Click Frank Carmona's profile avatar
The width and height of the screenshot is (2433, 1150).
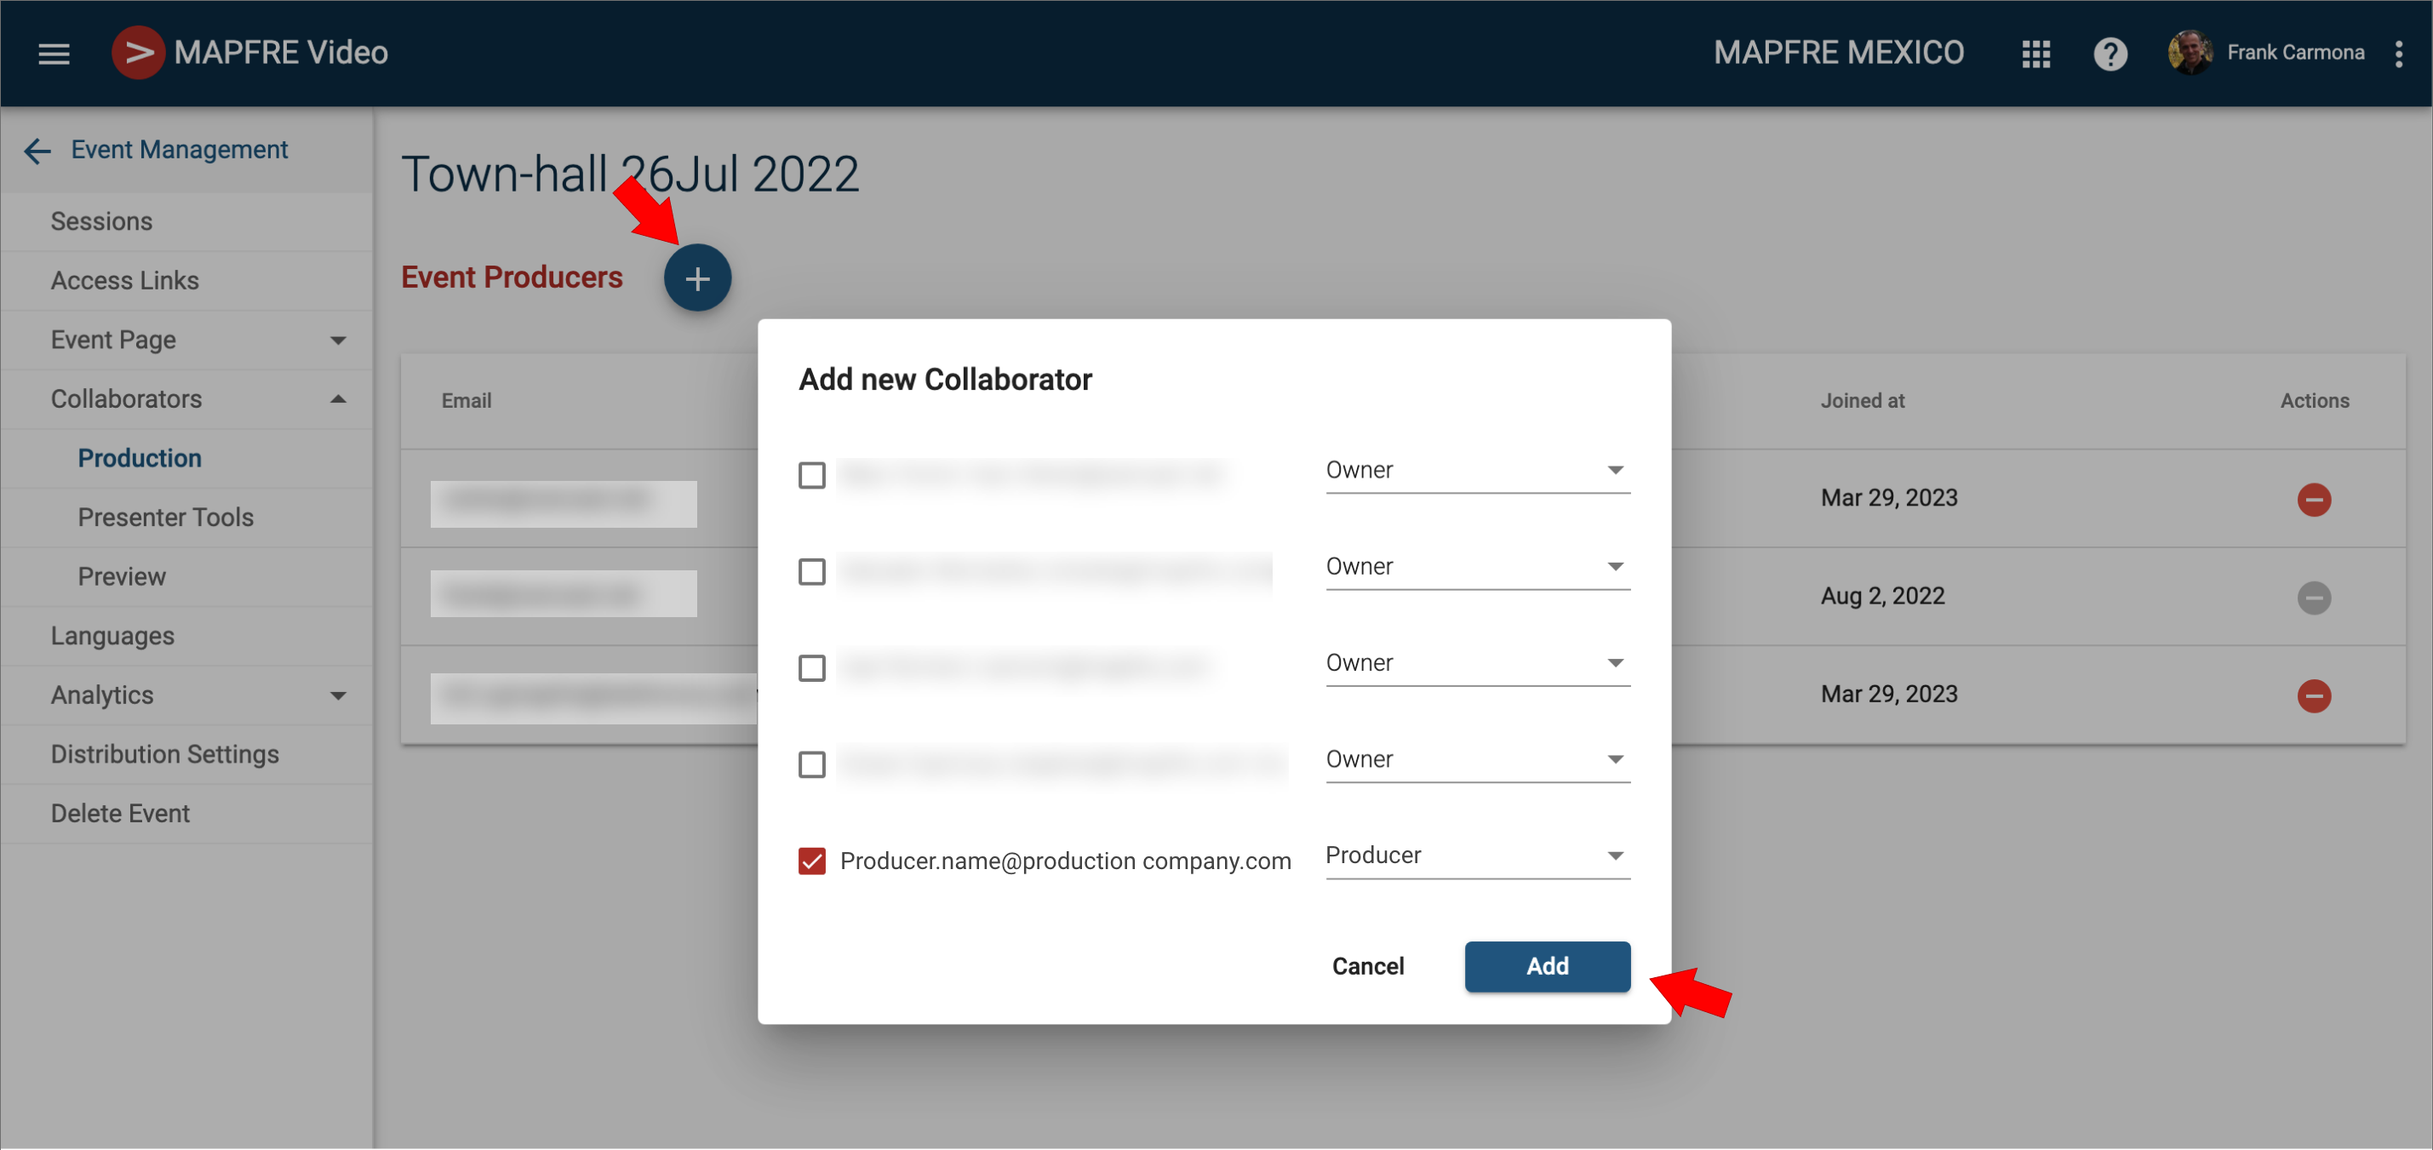tap(2190, 53)
